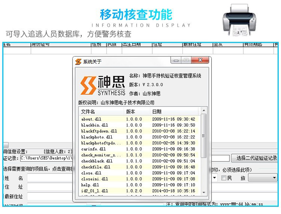Click the 姓名 input field
Viewport: 281px width, 214px height.
pos(50,178)
